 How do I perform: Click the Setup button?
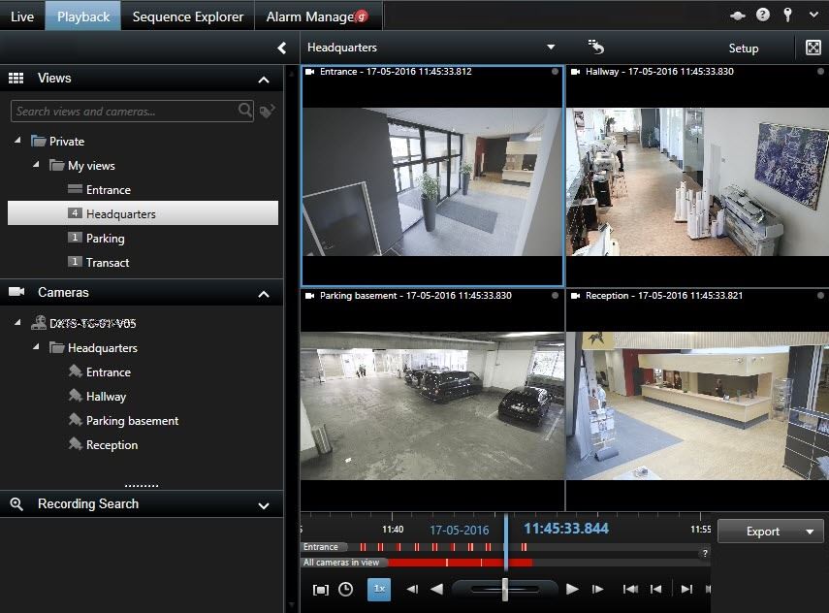(744, 48)
